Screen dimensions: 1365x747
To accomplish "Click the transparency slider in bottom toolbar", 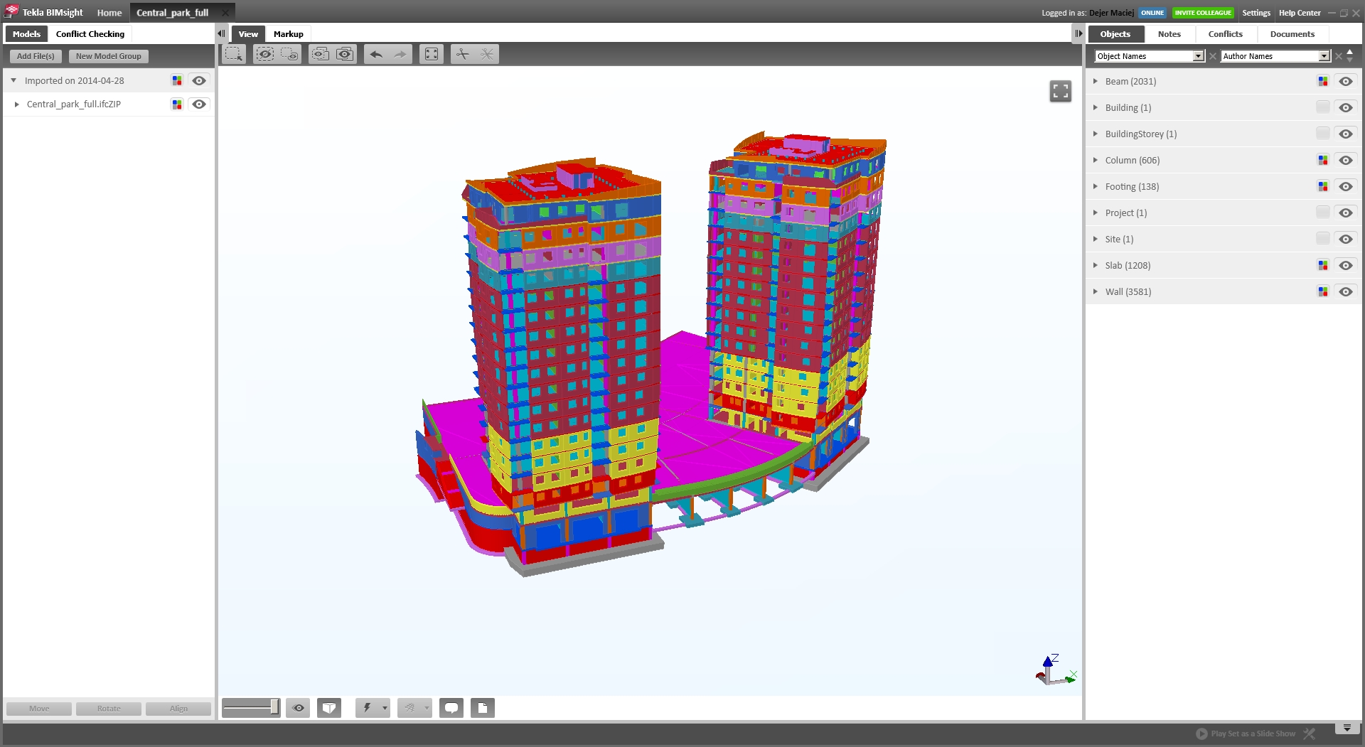I will click(x=251, y=708).
